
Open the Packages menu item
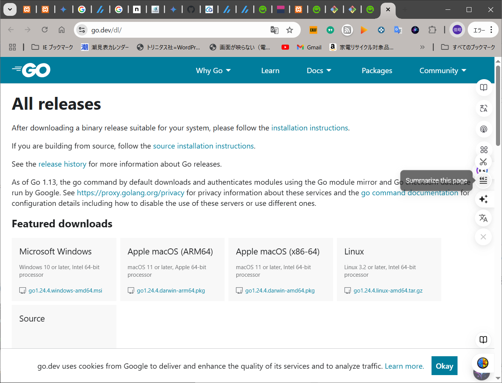377,70
